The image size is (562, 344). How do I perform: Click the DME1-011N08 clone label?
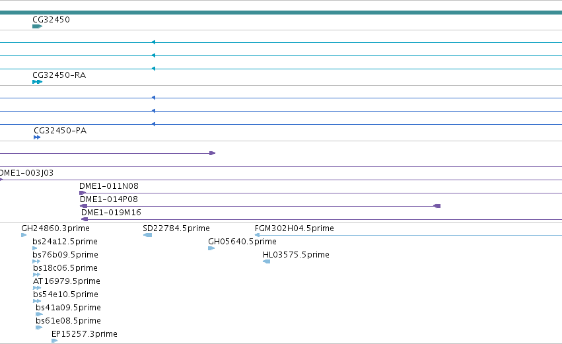pyautogui.click(x=108, y=186)
